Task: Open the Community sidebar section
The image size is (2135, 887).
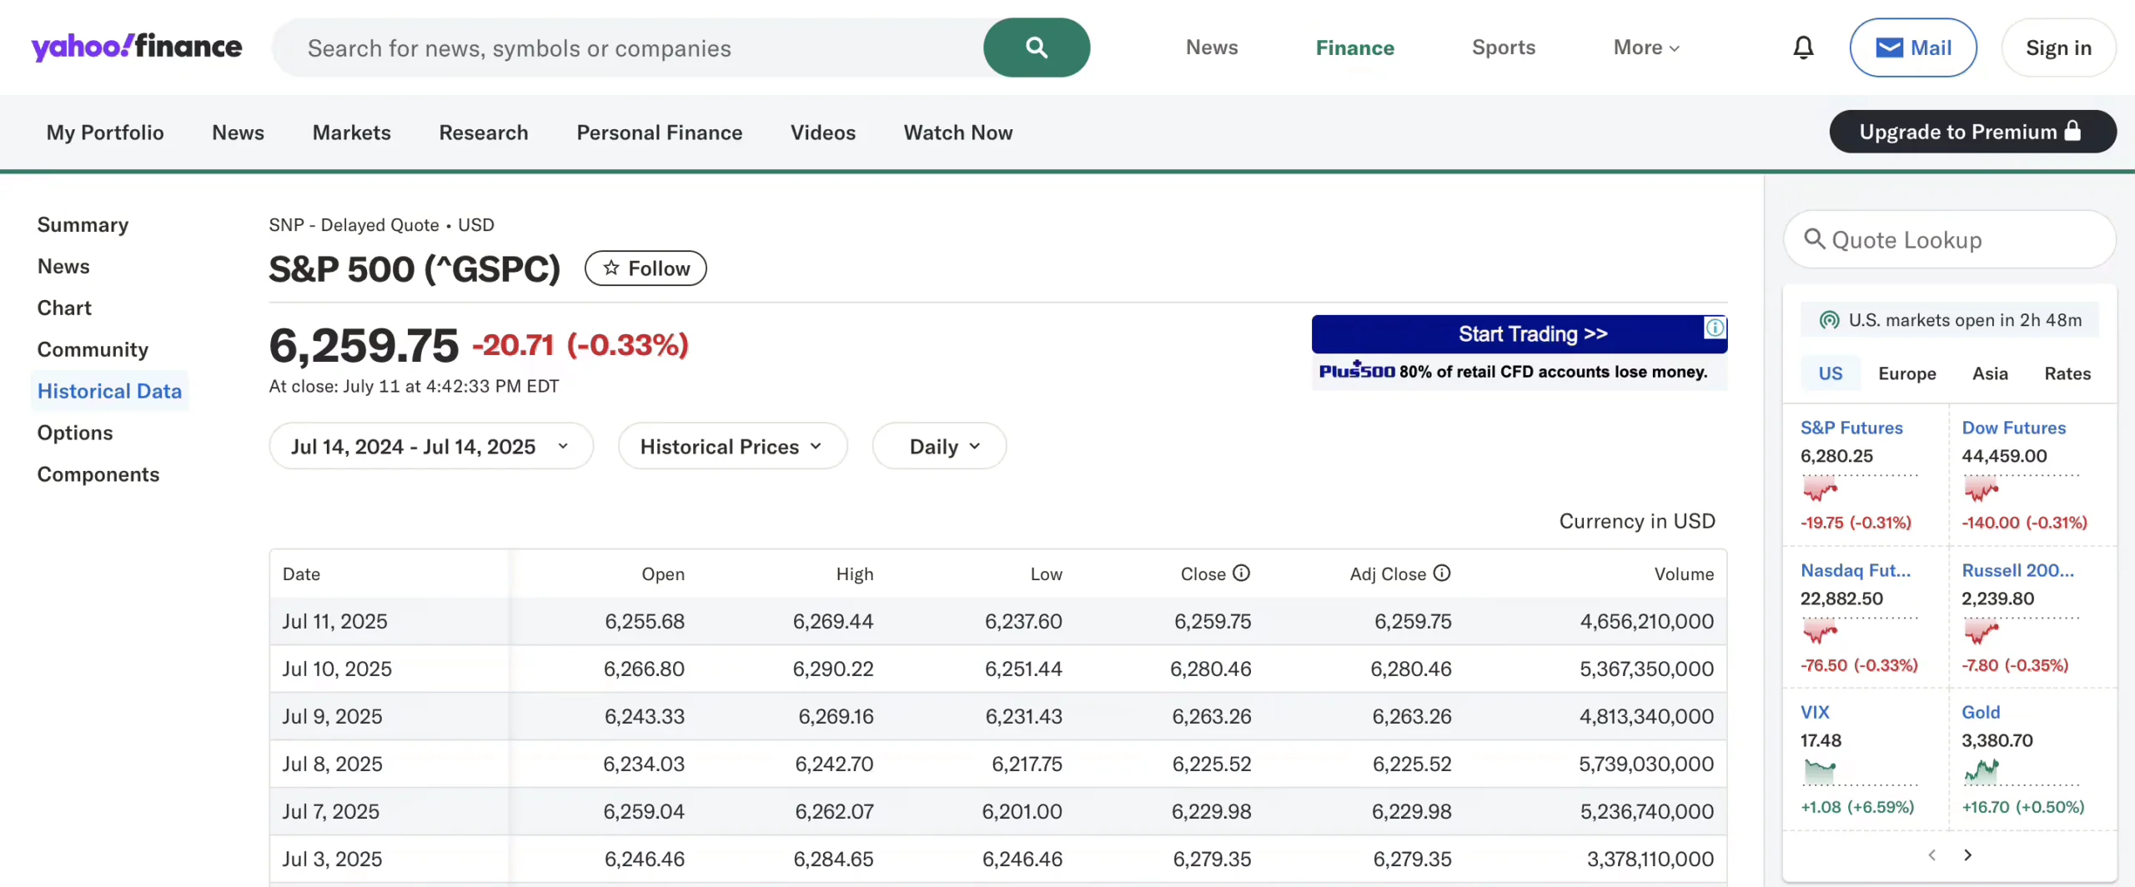Action: (x=93, y=349)
